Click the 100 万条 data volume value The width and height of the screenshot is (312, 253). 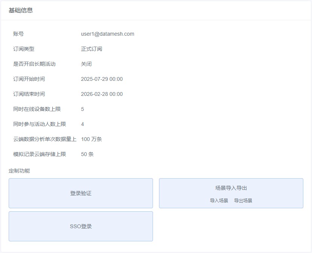91,139
